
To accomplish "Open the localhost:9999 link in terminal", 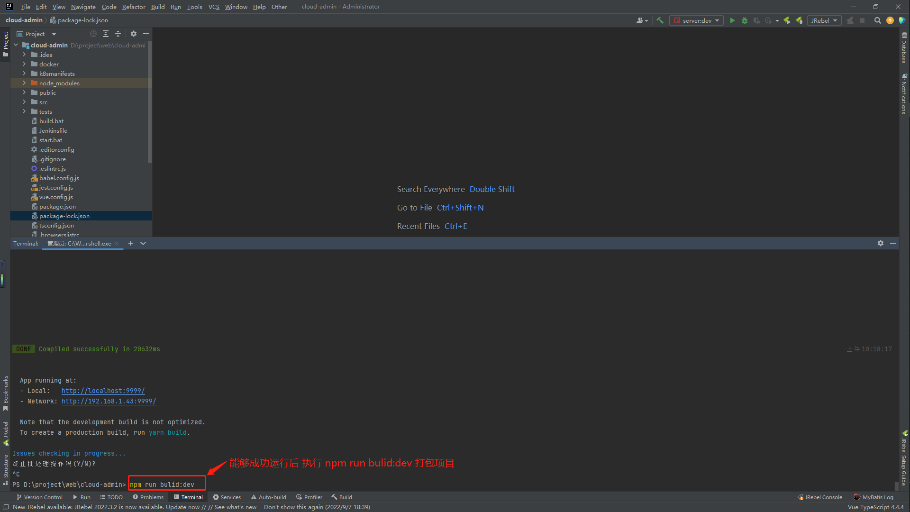I will point(103,391).
